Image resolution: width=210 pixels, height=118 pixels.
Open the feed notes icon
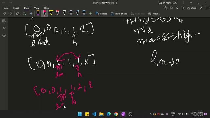(x=171, y=8)
